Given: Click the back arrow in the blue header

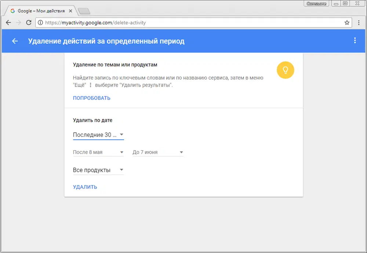Looking at the screenshot, I should [15, 41].
